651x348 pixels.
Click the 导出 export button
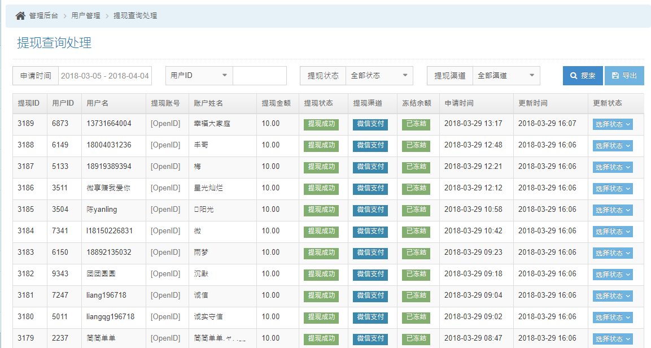point(624,76)
